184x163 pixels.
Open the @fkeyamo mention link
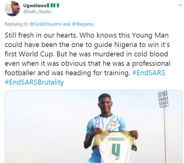click(x=83, y=24)
